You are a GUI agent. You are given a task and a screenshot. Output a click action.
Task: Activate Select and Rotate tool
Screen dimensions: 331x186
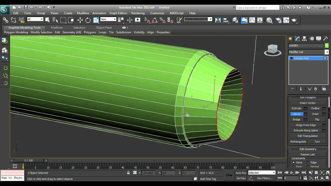pos(88,20)
